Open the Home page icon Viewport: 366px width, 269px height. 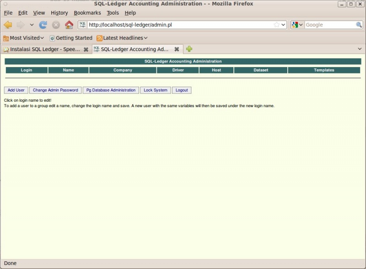(68, 25)
